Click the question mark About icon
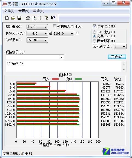The height and width of the screenshot is (158, 132). [x=47, y=18]
